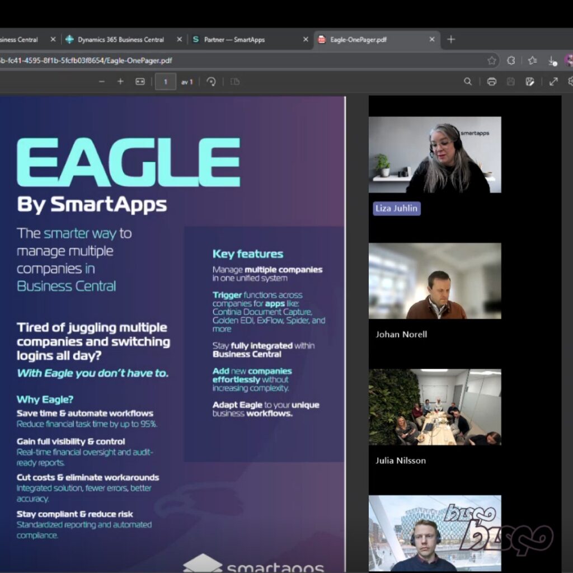Select Julia Nilsson's video tile
573x573 pixels.
point(435,407)
